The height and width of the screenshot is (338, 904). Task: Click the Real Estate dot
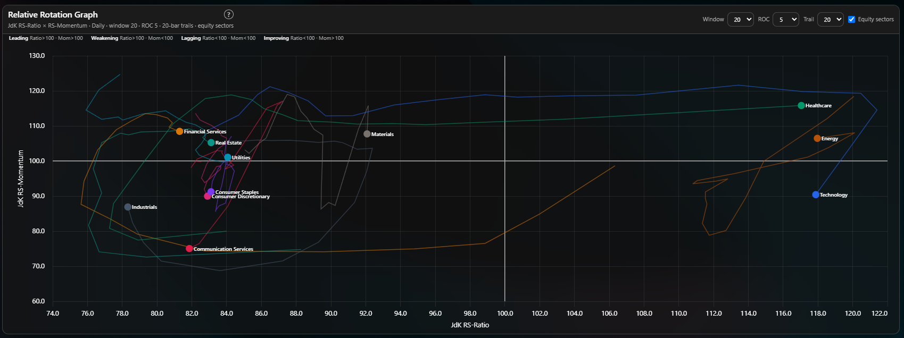click(x=211, y=142)
